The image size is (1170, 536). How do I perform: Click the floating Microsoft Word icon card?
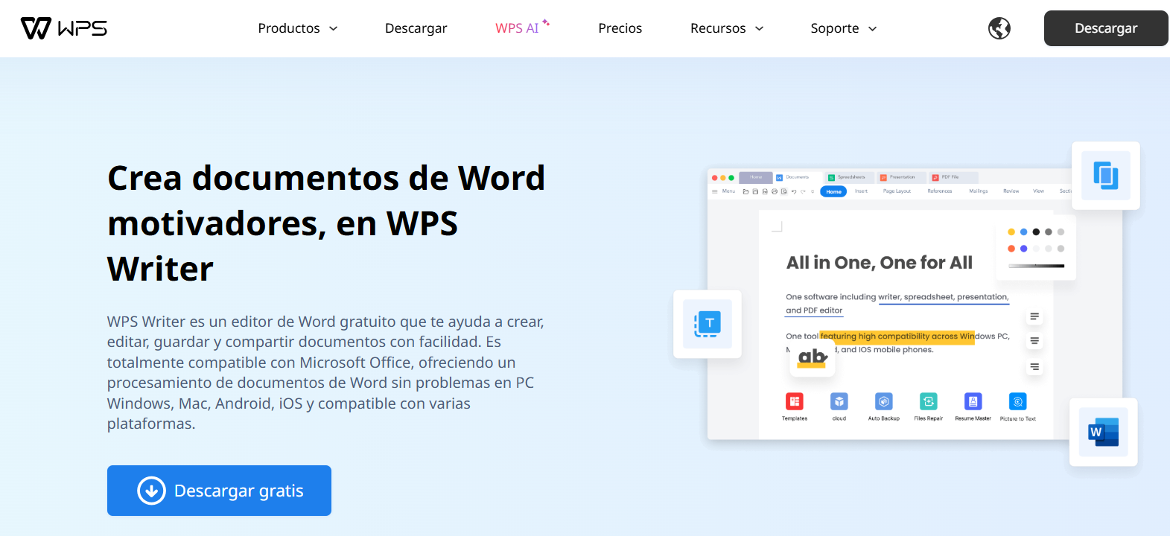click(1104, 432)
